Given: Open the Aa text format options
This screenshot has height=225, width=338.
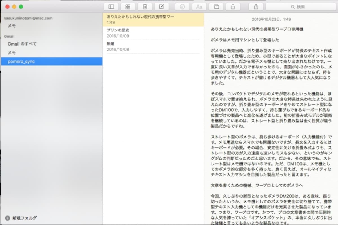Looking at the screenshot, I should pos(199,7).
